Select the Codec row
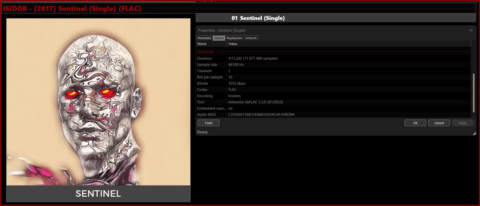Viewport: 480px width, 206px height. 333,89
